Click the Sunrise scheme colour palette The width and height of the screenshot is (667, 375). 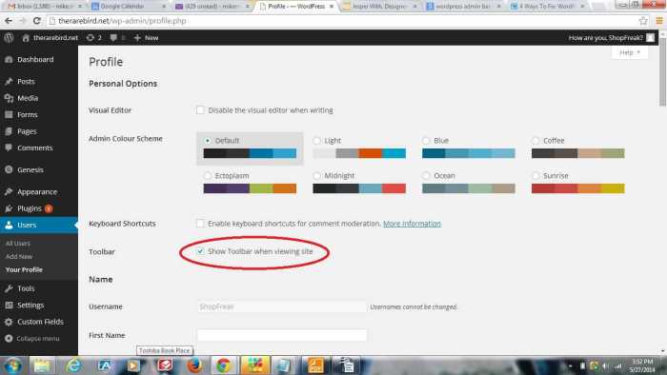pyautogui.click(x=578, y=188)
